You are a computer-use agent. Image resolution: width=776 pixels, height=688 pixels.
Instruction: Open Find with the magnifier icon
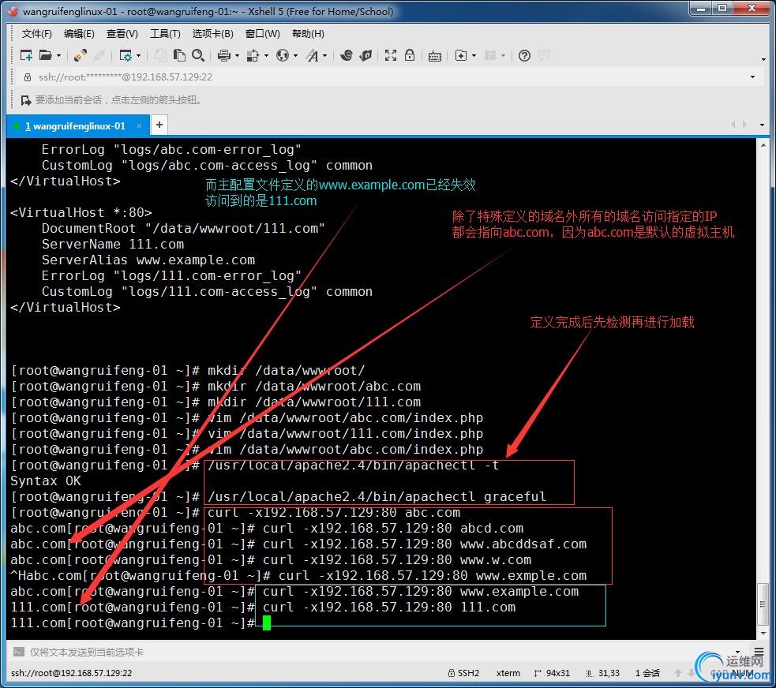pos(198,55)
